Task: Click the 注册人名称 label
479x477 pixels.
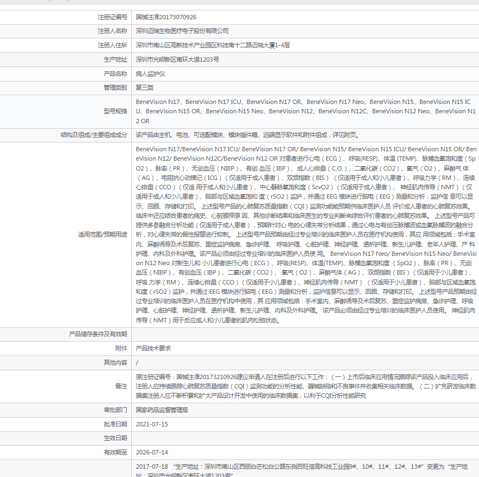Action: coord(112,31)
